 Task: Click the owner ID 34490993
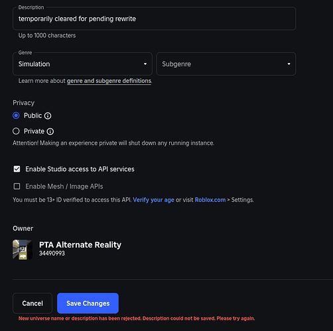52,253
